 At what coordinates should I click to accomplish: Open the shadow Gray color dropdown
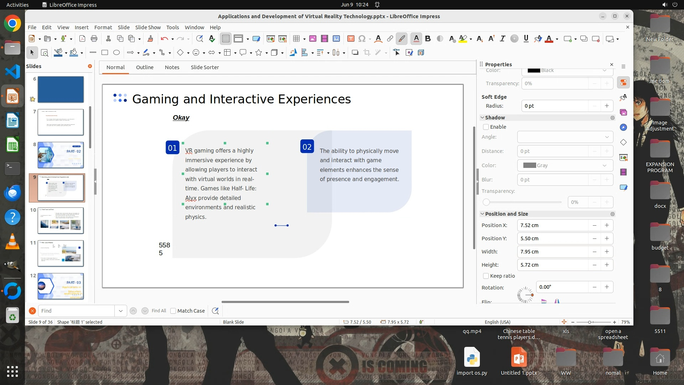[x=604, y=165]
